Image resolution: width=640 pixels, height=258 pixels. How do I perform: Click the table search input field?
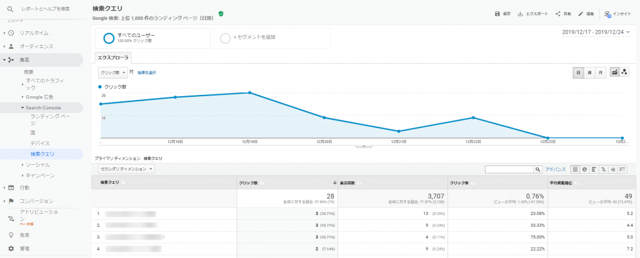click(x=509, y=169)
